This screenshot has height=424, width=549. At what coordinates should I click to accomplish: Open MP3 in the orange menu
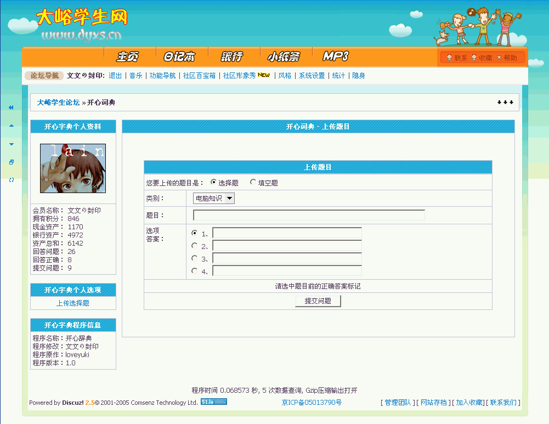[336, 56]
